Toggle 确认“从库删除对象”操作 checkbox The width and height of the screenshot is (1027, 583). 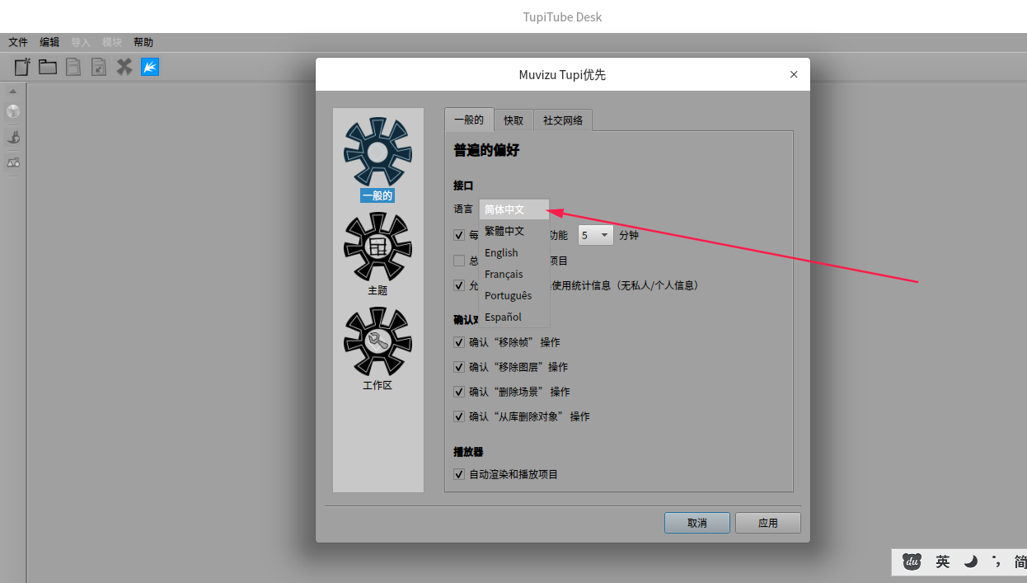tap(459, 416)
